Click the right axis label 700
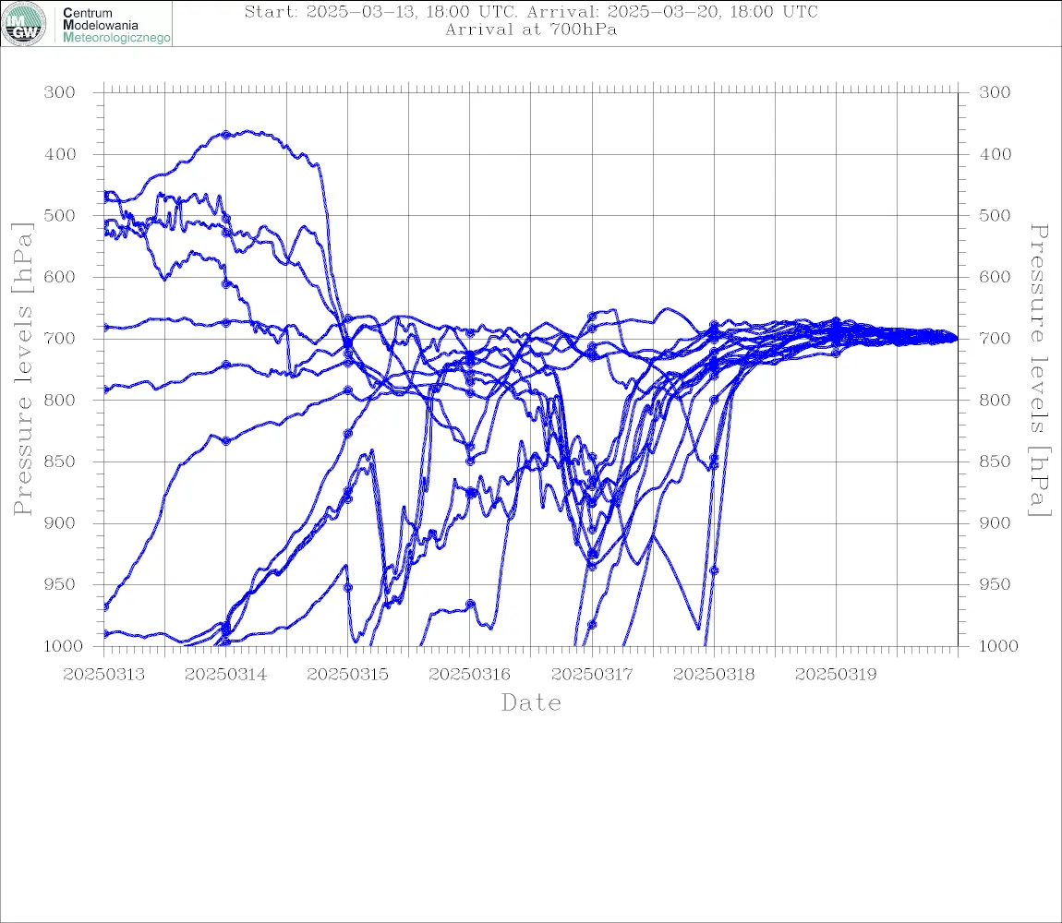This screenshot has height=923, width=1062. tap(995, 338)
